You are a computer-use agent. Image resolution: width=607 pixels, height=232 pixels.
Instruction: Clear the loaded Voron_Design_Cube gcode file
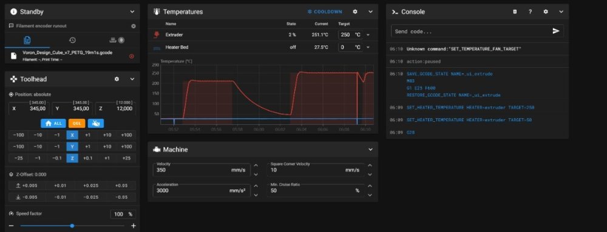pos(131,56)
